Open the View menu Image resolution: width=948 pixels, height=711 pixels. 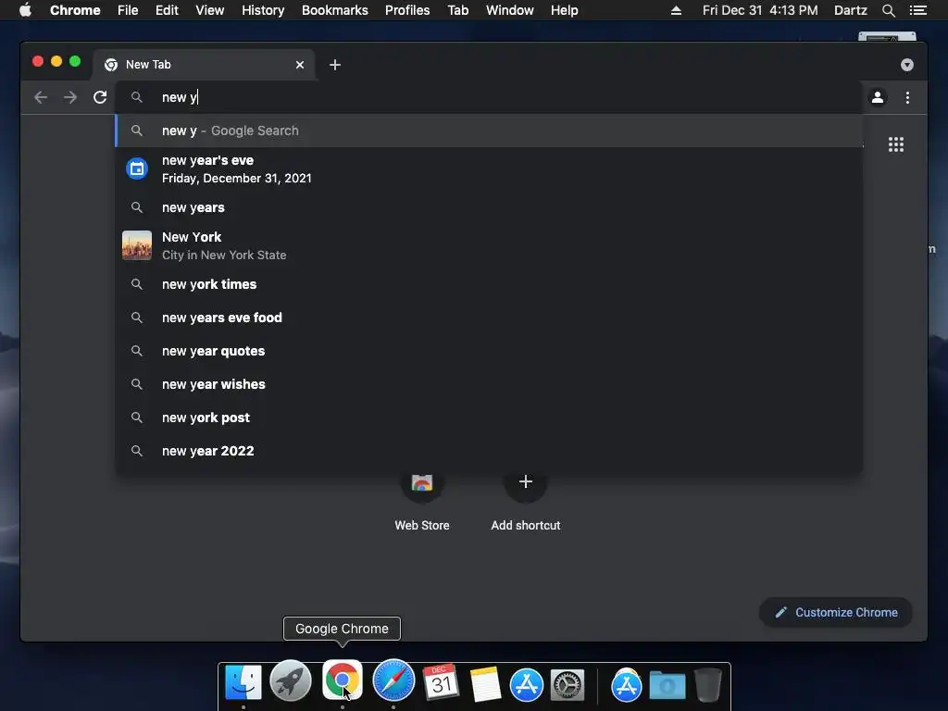pyautogui.click(x=210, y=10)
